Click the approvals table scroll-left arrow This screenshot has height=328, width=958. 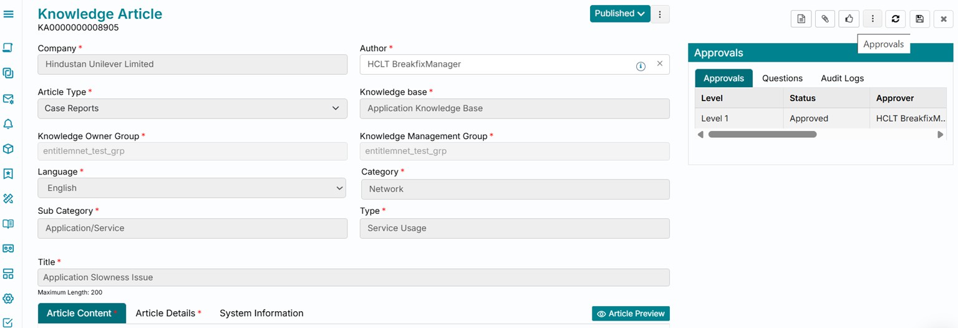tap(700, 134)
